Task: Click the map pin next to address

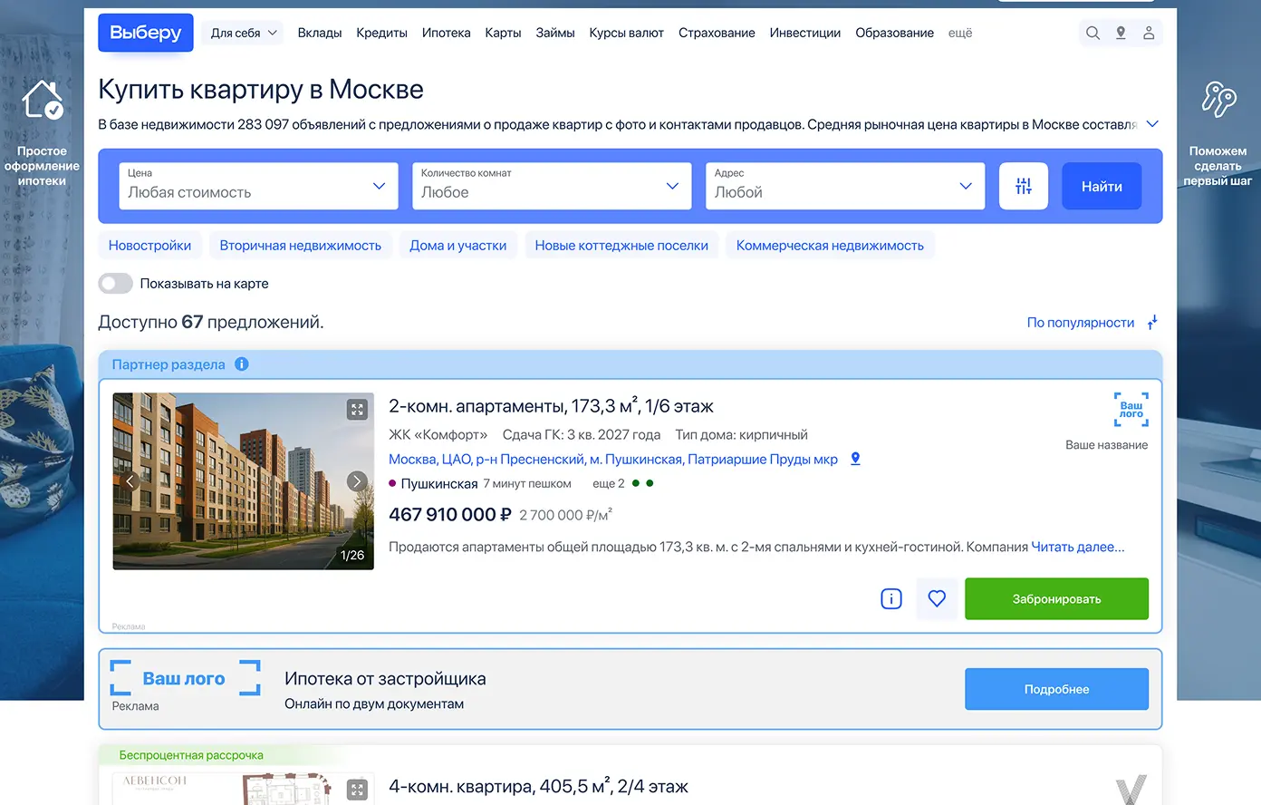Action: point(855,459)
